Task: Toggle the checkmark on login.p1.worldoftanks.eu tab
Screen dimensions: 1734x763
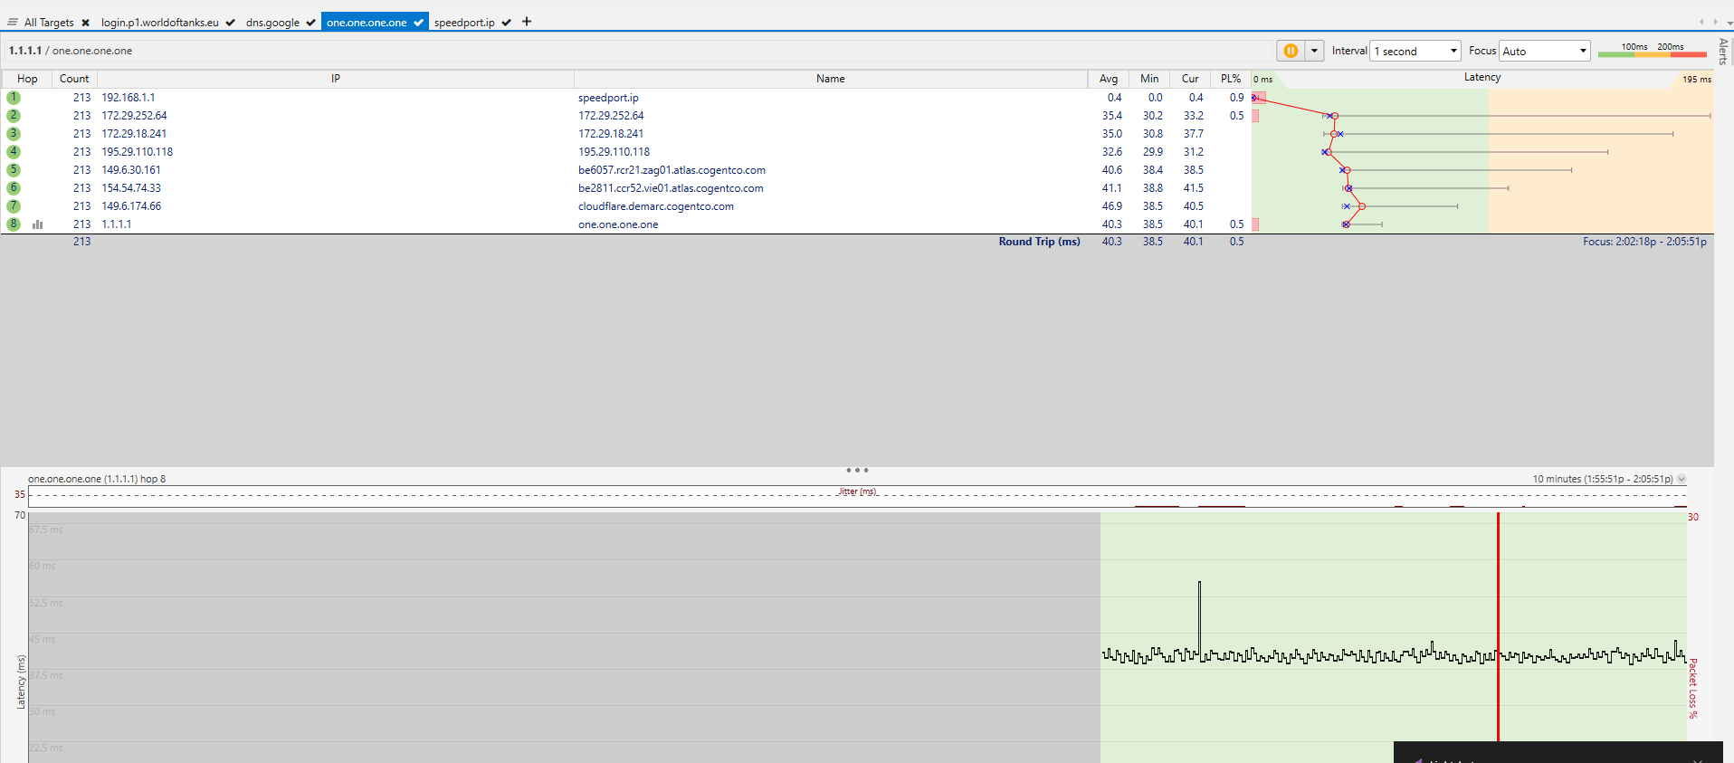Action: [230, 23]
